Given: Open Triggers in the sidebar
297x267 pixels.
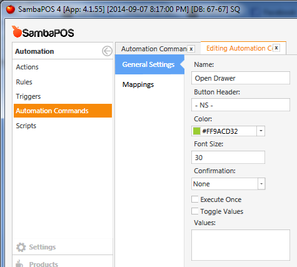Looking at the screenshot, I should pos(28,96).
